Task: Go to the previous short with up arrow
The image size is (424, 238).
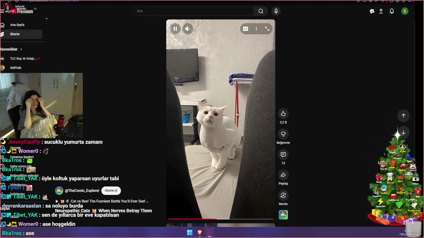Action: click(403, 116)
